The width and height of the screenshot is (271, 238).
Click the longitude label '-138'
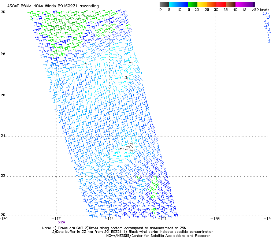(x=215, y=219)
